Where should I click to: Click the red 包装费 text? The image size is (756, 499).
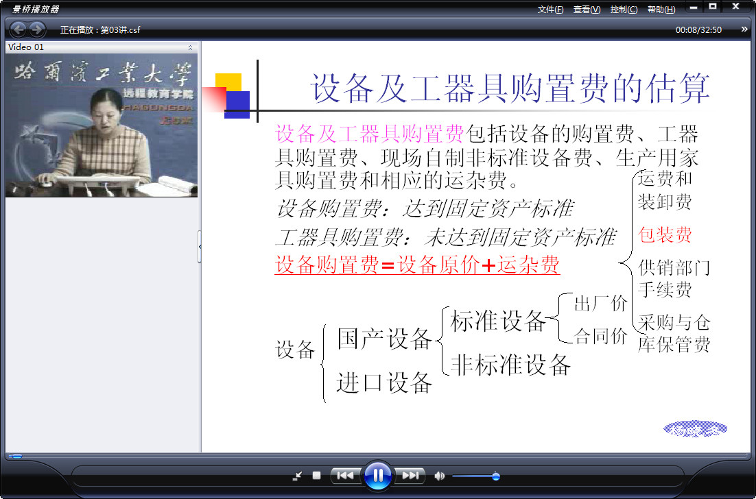point(664,234)
